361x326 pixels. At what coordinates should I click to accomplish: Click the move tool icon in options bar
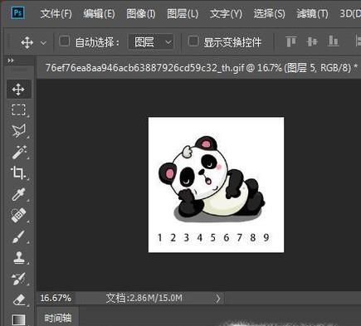click(27, 42)
